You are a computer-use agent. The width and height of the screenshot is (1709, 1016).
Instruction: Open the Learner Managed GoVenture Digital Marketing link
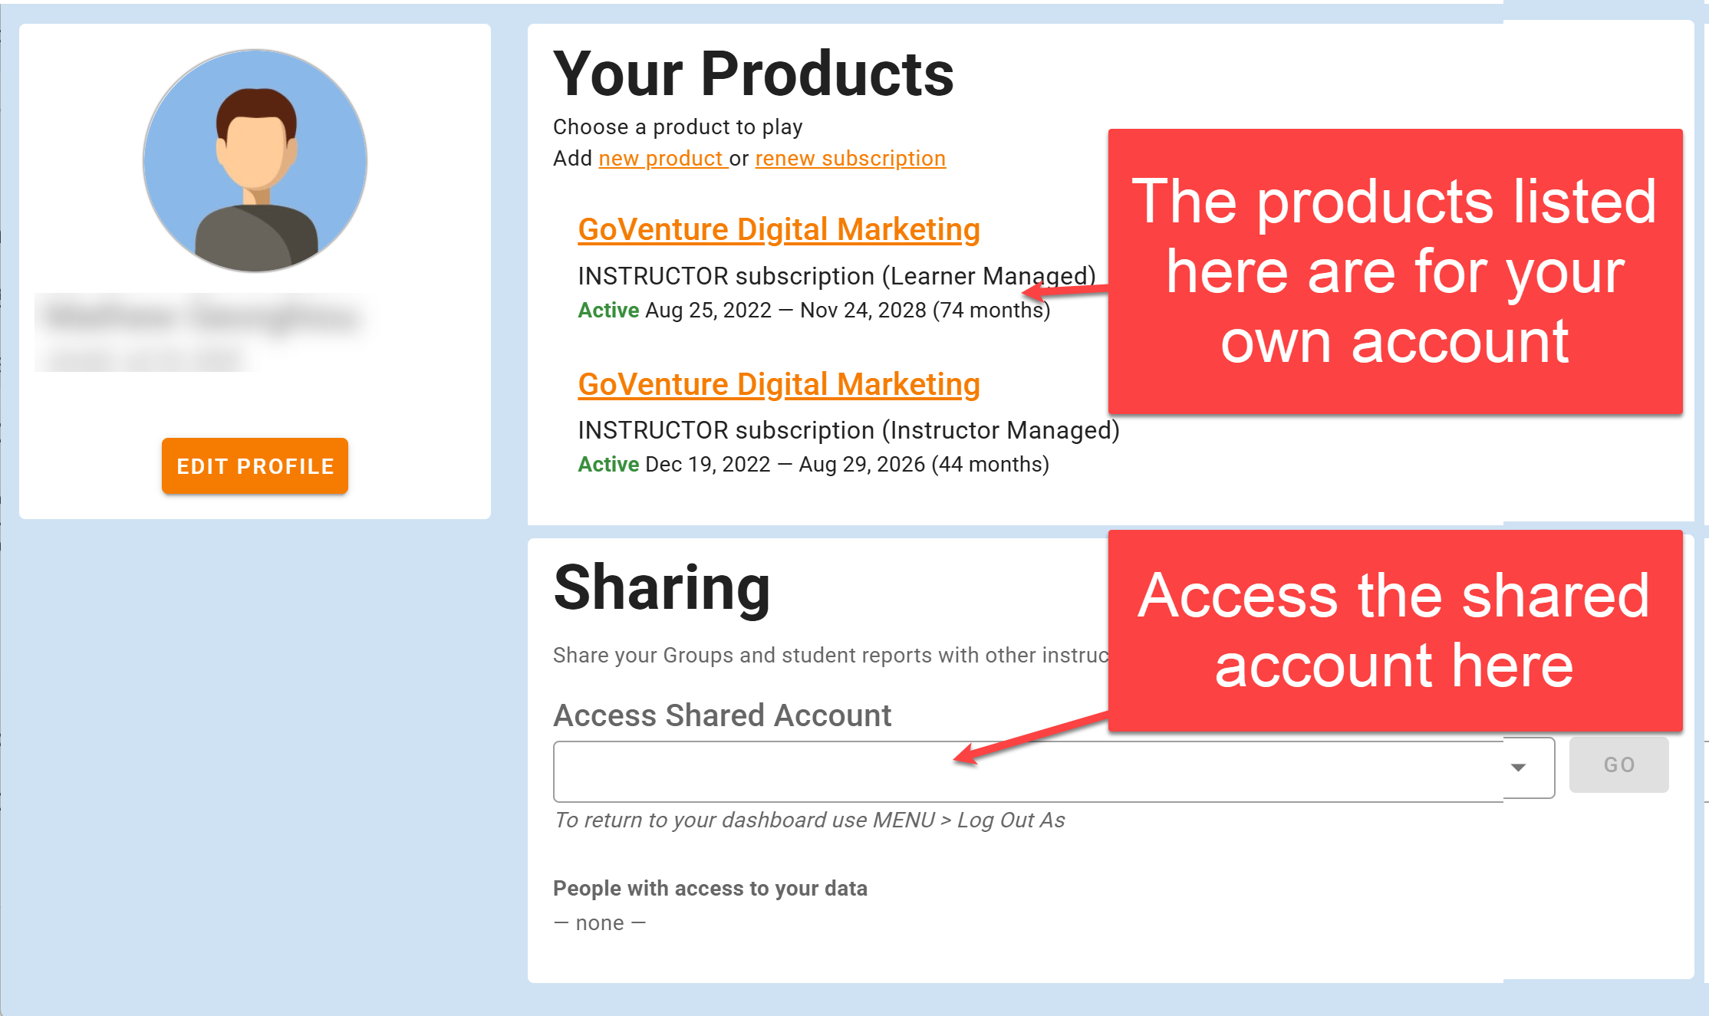pyautogui.click(x=779, y=230)
